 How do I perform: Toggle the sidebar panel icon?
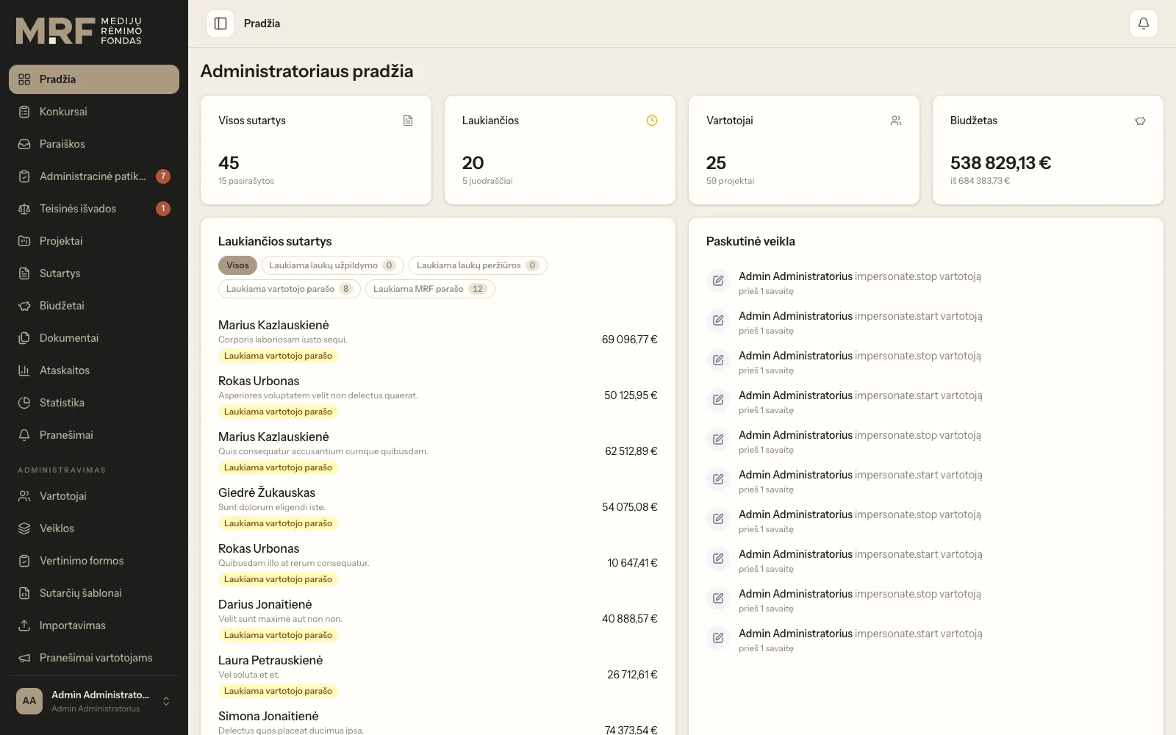[x=220, y=24]
